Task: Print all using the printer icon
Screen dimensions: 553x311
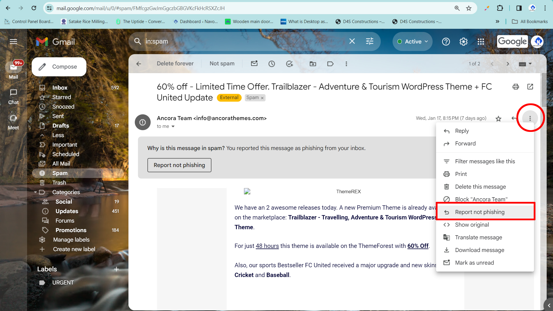Action: click(x=516, y=87)
